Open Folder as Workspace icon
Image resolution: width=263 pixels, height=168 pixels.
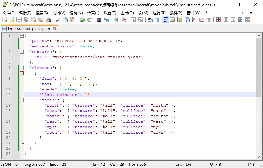[202, 20]
